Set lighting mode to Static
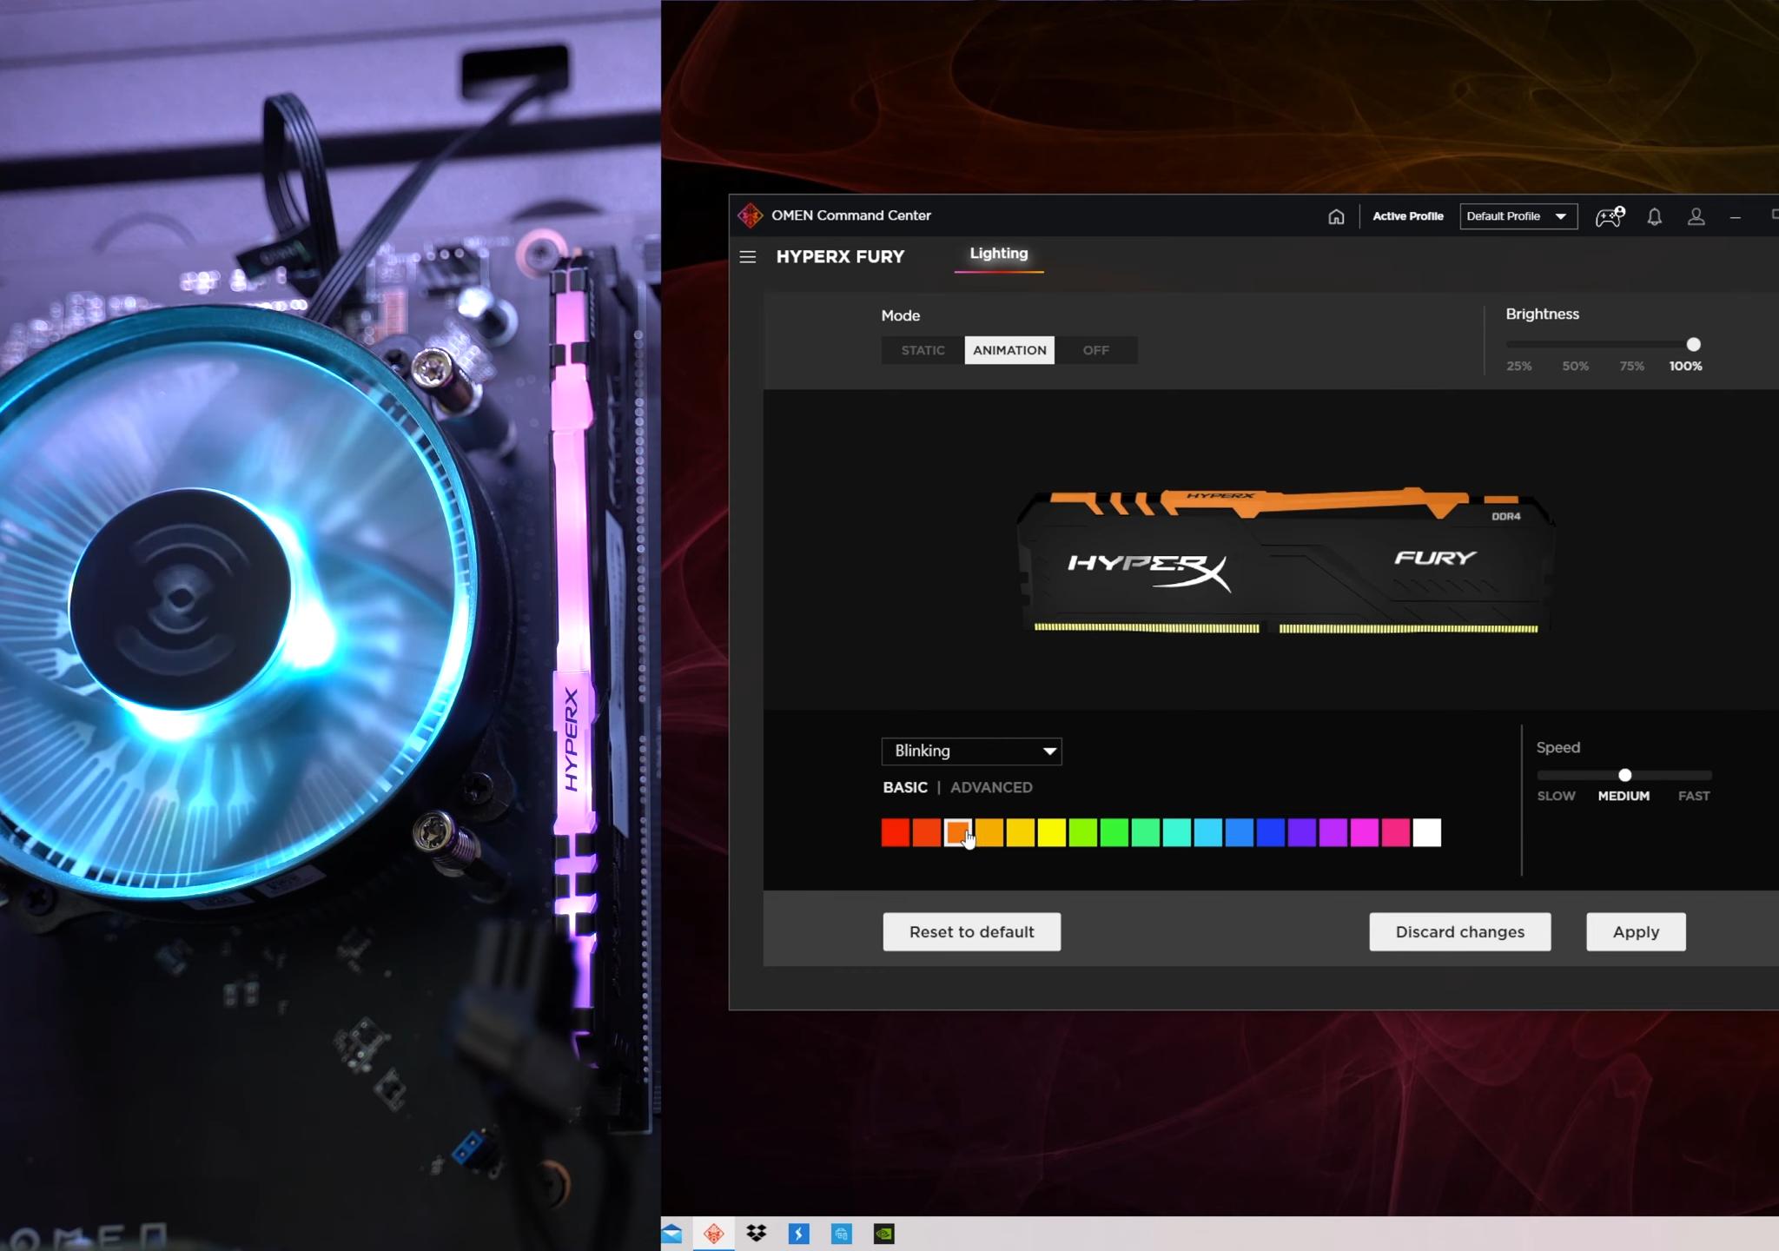 pos(923,350)
